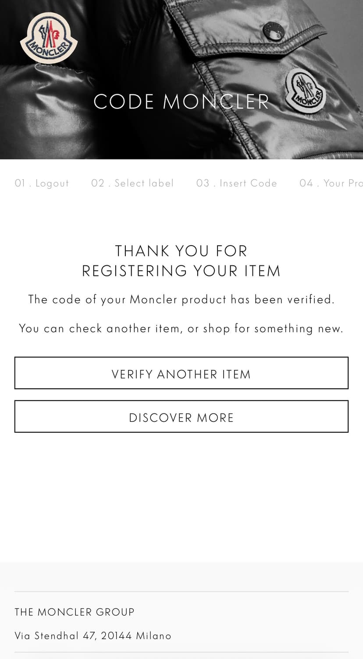Click the check another item sentence
Viewport: 363px width, 659px height.
pos(181,329)
